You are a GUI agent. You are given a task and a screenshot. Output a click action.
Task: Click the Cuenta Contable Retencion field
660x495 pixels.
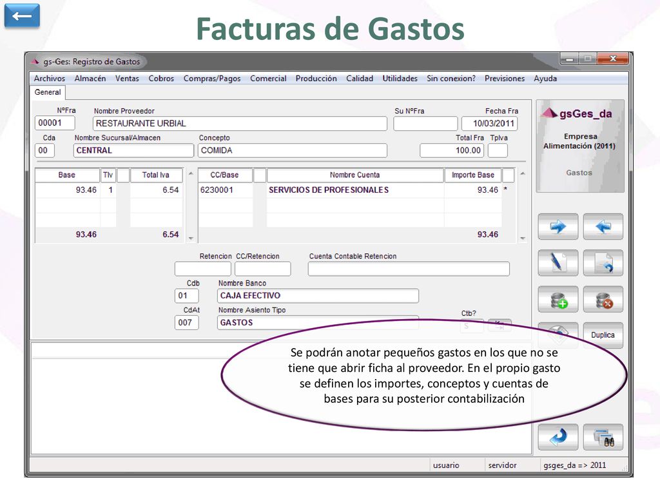408,269
